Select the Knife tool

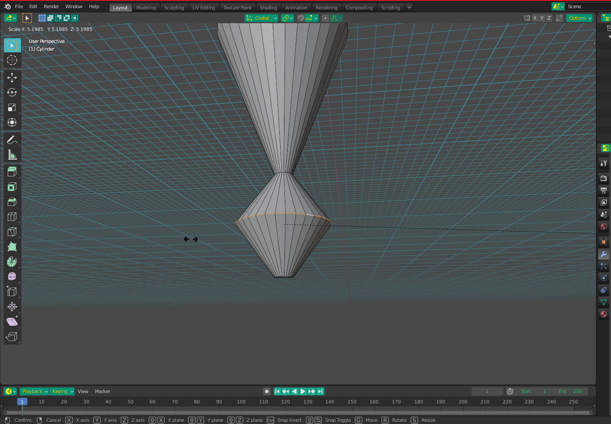click(12, 232)
